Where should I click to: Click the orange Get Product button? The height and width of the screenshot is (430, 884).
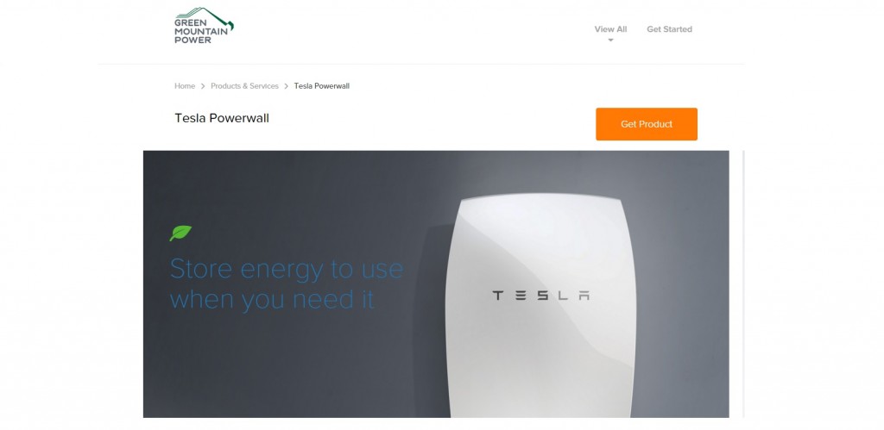coord(647,124)
